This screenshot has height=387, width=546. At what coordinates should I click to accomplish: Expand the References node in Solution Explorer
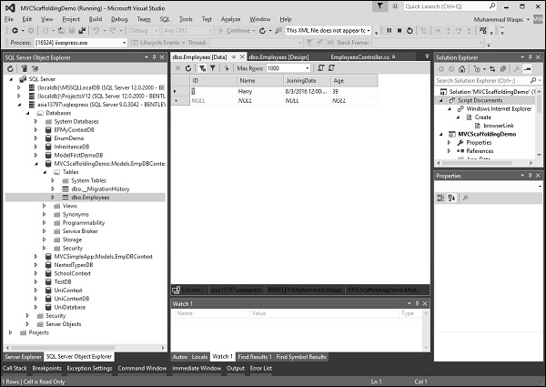[459, 150]
